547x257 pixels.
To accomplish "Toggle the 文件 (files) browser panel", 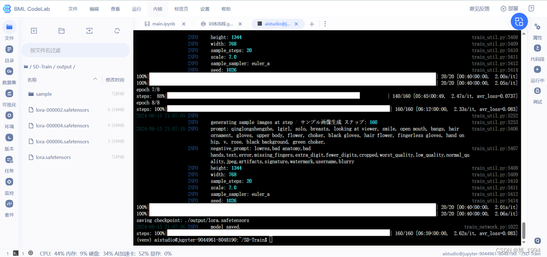I will pos(9,27).
